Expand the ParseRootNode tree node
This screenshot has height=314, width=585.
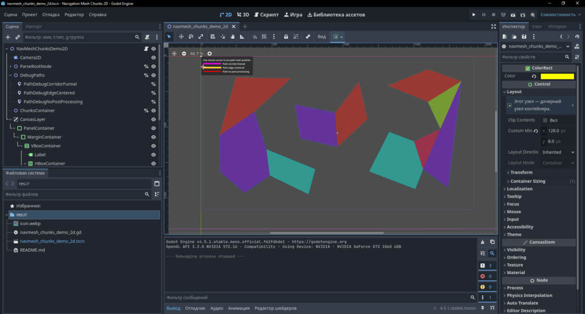[x=10, y=66]
